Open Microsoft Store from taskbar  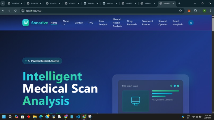coord(23,117)
